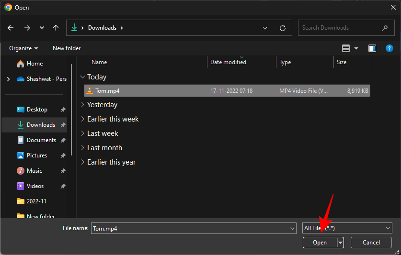Image resolution: width=401 pixels, height=255 pixels.
Task: Open the Videos folder in sidebar
Action: (x=35, y=186)
